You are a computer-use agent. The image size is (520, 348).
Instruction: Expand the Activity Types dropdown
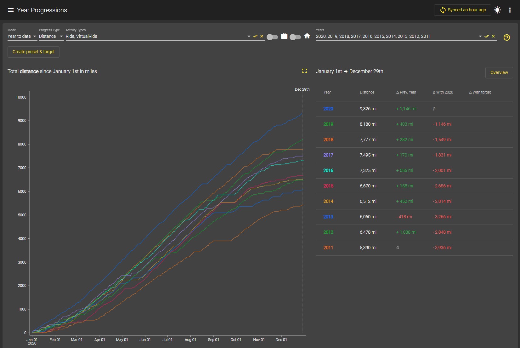pyautogui.click(x=249, y=36)
